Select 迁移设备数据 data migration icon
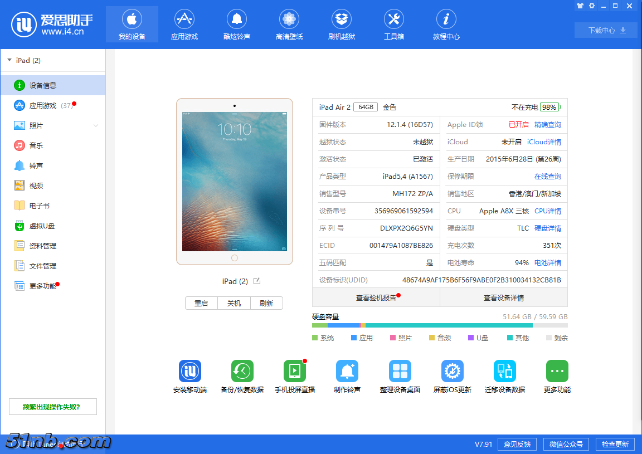 click(x=505, y=371)
